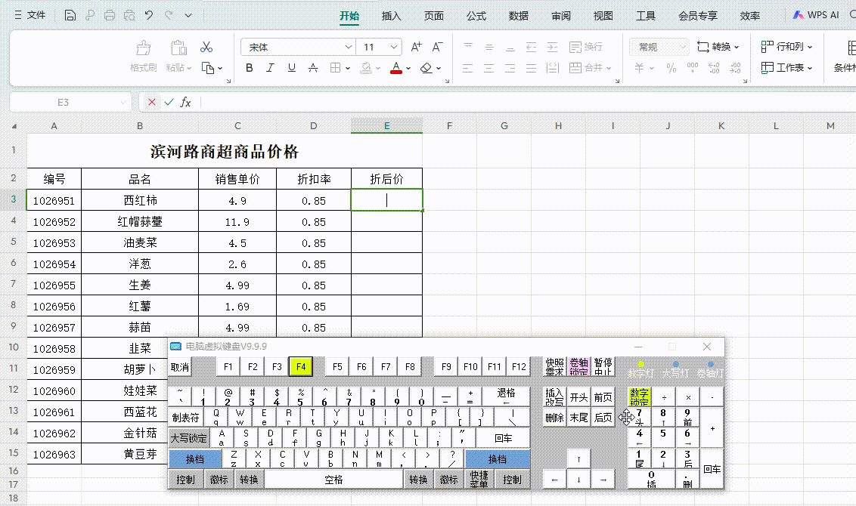
Task: Click the 制表符 tab key on virtual keyboard
Action: 185,418
